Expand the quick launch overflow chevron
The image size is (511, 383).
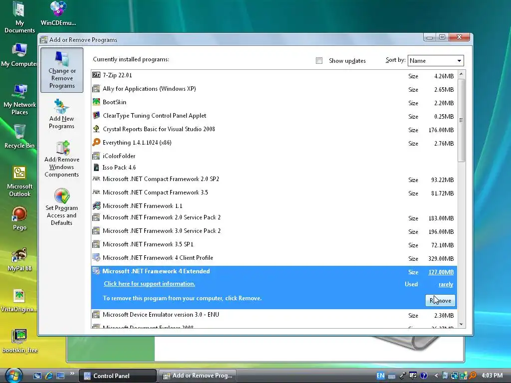(x=72, y=374)
